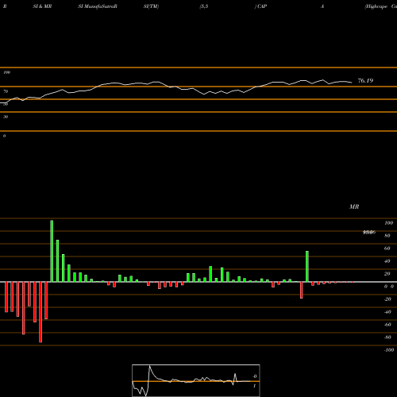Click the Highcape title text
Image resolution: width=397 pixels, height=397 pixels.
point(376,6)
